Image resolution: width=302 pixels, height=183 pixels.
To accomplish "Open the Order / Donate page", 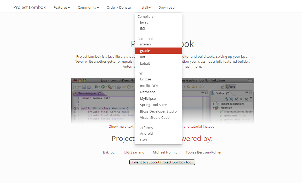I will click(x=119, y=8).
